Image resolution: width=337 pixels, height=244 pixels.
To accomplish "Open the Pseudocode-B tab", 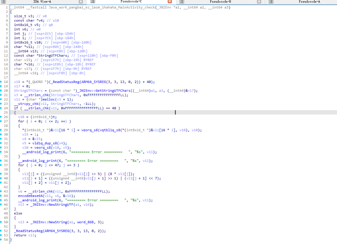I will [220, 2].
